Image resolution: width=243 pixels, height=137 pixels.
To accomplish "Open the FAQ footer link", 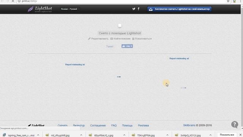I will 114,125.
